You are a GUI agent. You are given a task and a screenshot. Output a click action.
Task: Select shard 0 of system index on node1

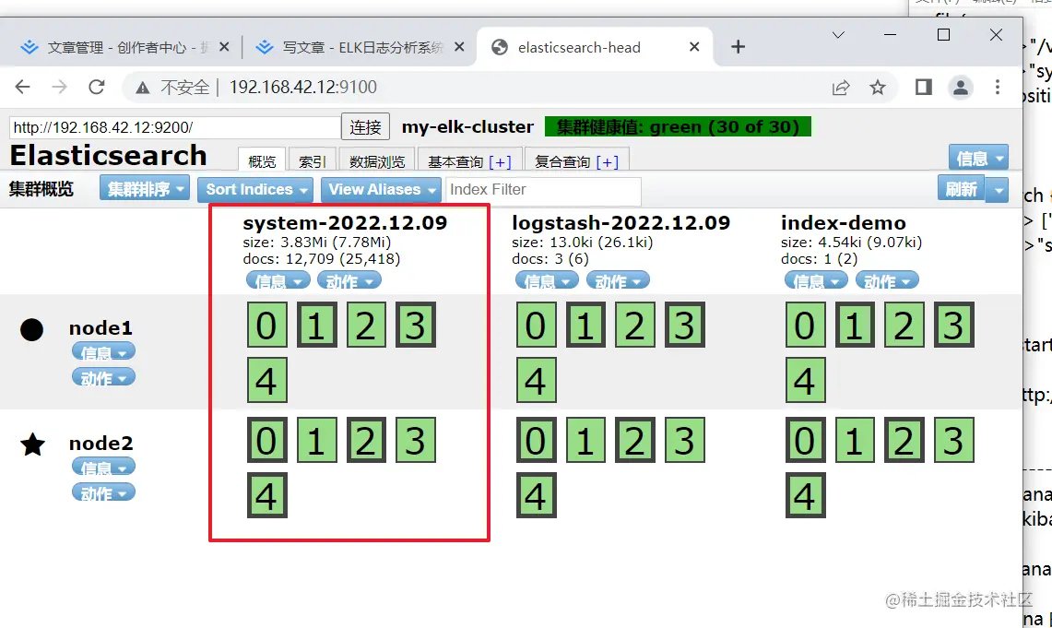tap(267, 325)
